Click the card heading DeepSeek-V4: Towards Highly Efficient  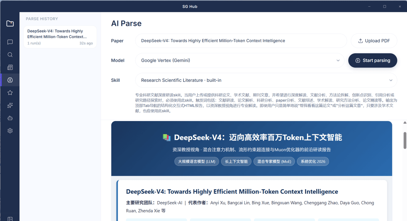(x=232, y=192)
